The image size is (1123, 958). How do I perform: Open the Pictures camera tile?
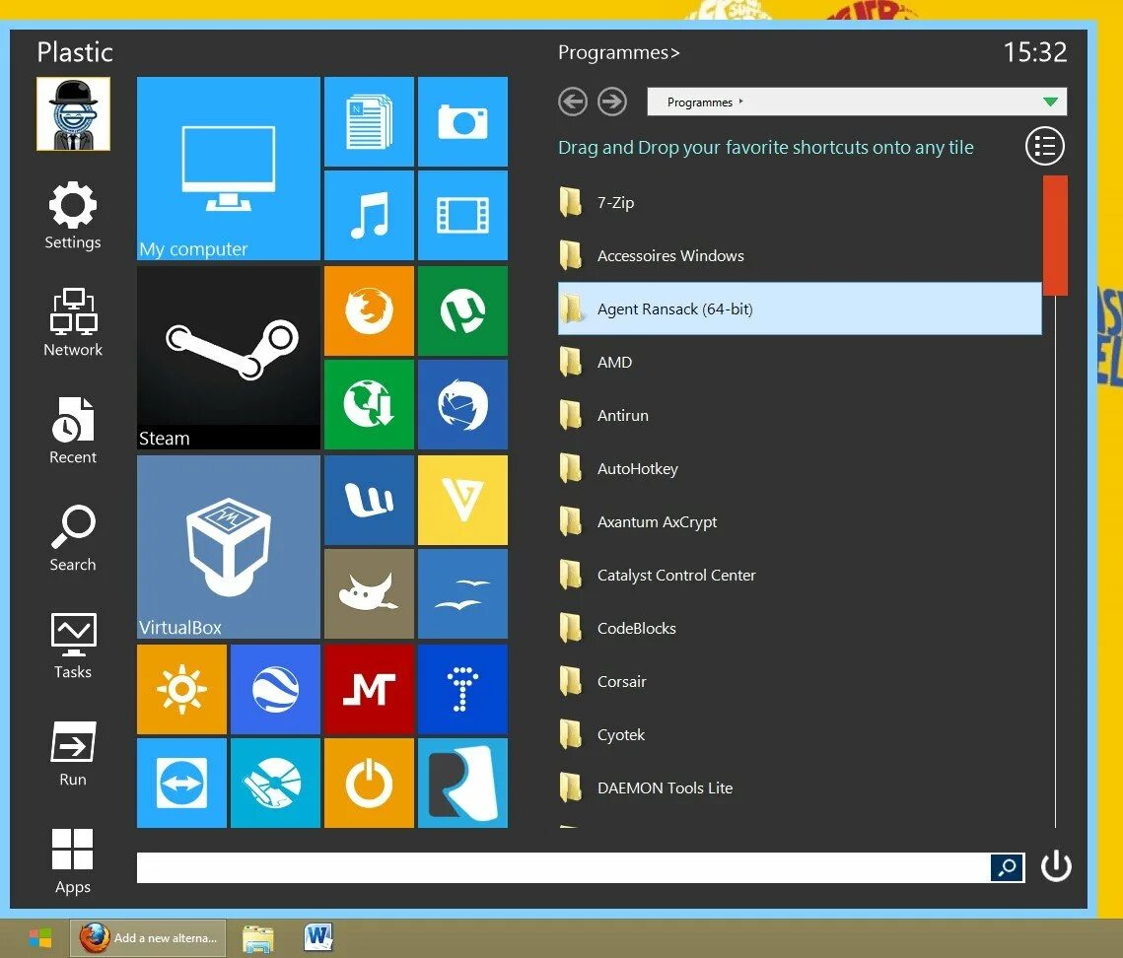pyautogui.click(x=462, y=121)
